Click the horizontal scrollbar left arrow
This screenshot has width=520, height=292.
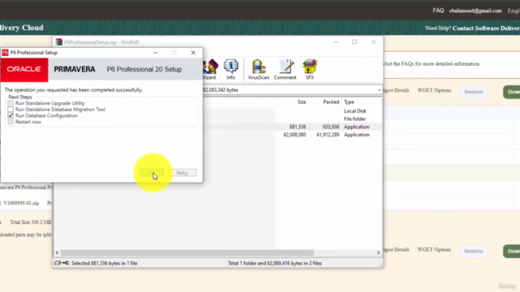pyautogui.click(x=57, y=252)
